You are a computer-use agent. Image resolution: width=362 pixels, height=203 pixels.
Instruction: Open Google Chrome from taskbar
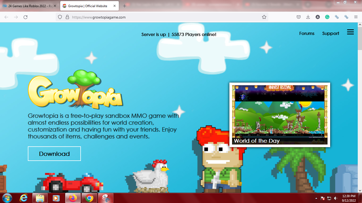click(89, 198)
